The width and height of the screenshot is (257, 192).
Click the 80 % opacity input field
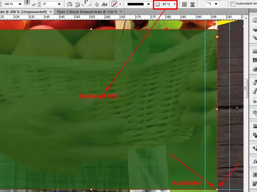pos(167,4)
